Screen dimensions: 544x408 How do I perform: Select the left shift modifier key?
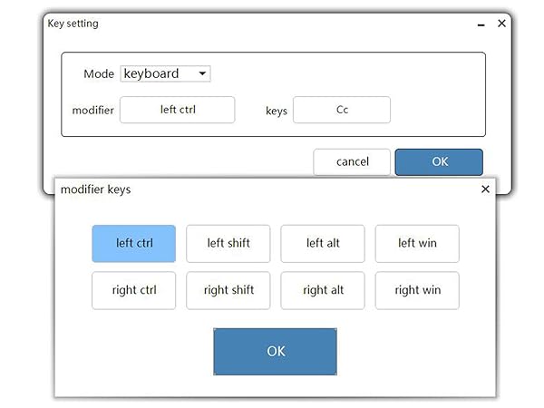tap(228, 243)
